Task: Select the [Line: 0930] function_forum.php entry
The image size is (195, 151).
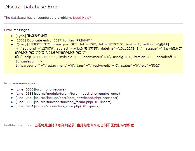Action: 63,102
